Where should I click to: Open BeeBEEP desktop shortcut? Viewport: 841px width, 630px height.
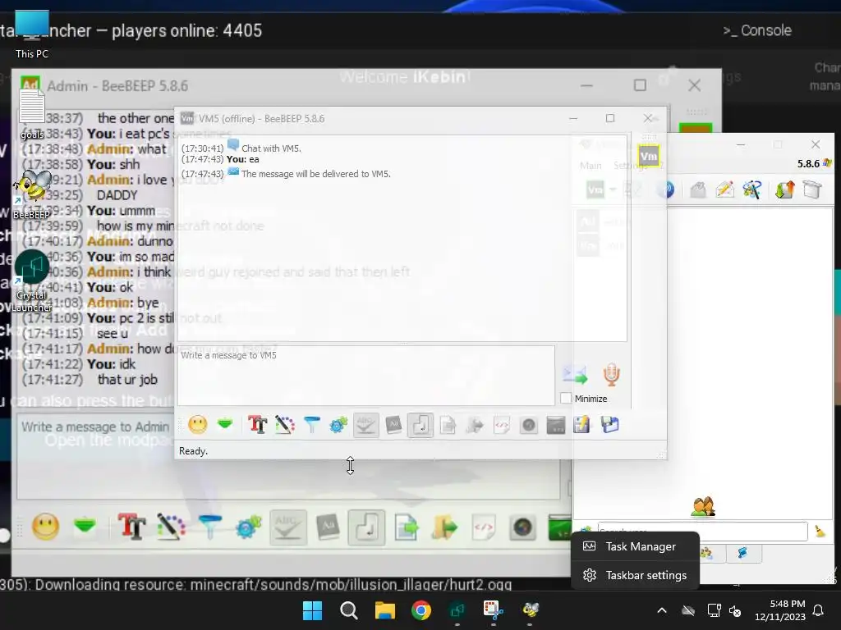(x=32, y=195)
